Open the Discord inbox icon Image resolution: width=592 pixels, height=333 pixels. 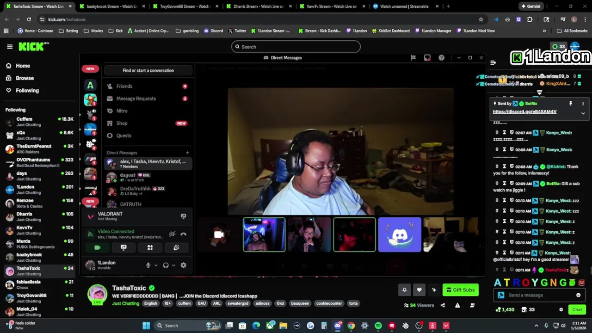[x=427, y=58]
